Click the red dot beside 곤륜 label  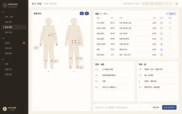(78, 67)
